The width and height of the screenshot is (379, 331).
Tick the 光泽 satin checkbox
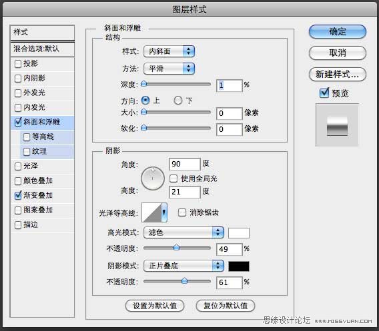click(18, 166)
